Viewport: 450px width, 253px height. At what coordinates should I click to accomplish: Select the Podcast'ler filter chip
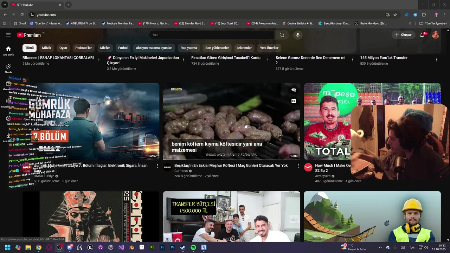(83, 48)
